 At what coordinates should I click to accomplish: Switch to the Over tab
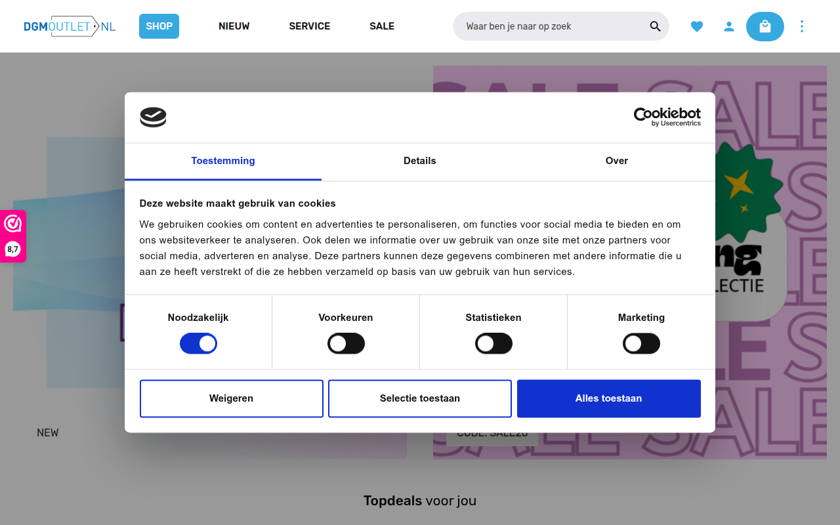coord(617,161)
